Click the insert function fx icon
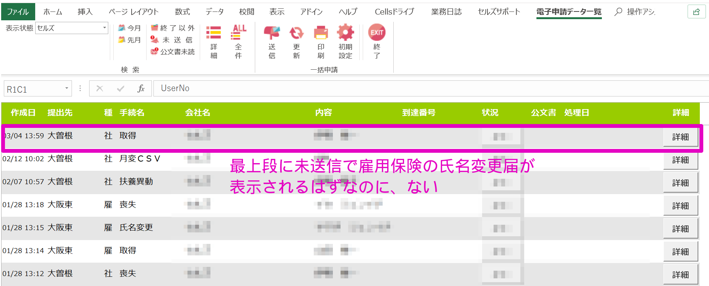Image resolution: width=709 pixels, height=286 pixels. pos(141,88)
